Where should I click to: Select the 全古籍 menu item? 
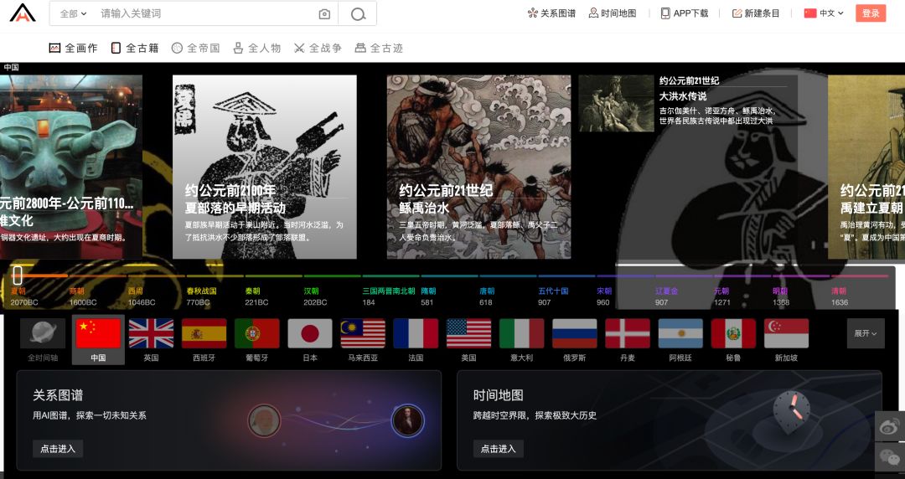pyautogui.click(x=134, y=48)
